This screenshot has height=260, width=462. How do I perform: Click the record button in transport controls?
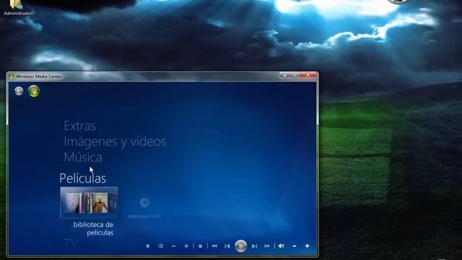[147, 246]
